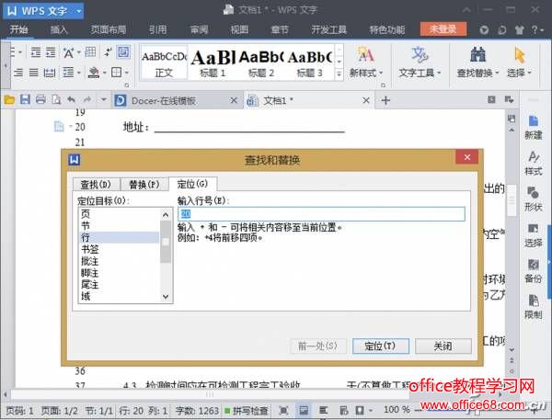Open the WPS 文字 application menu

(43, 11)
